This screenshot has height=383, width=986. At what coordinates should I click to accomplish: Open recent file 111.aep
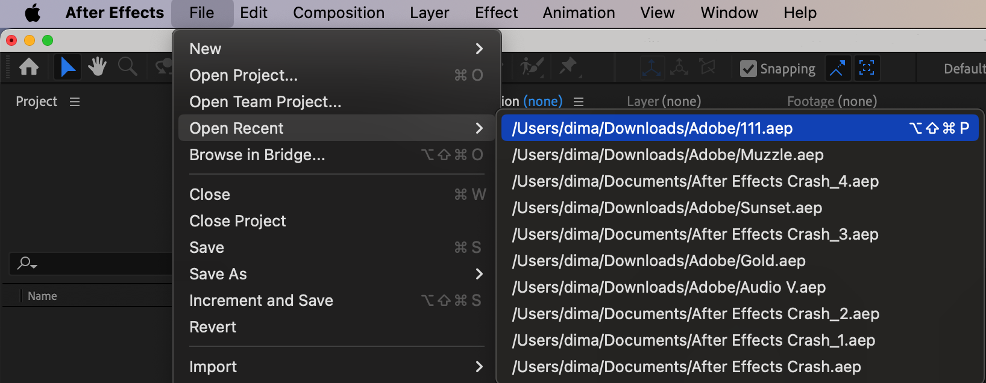[739, 128]
